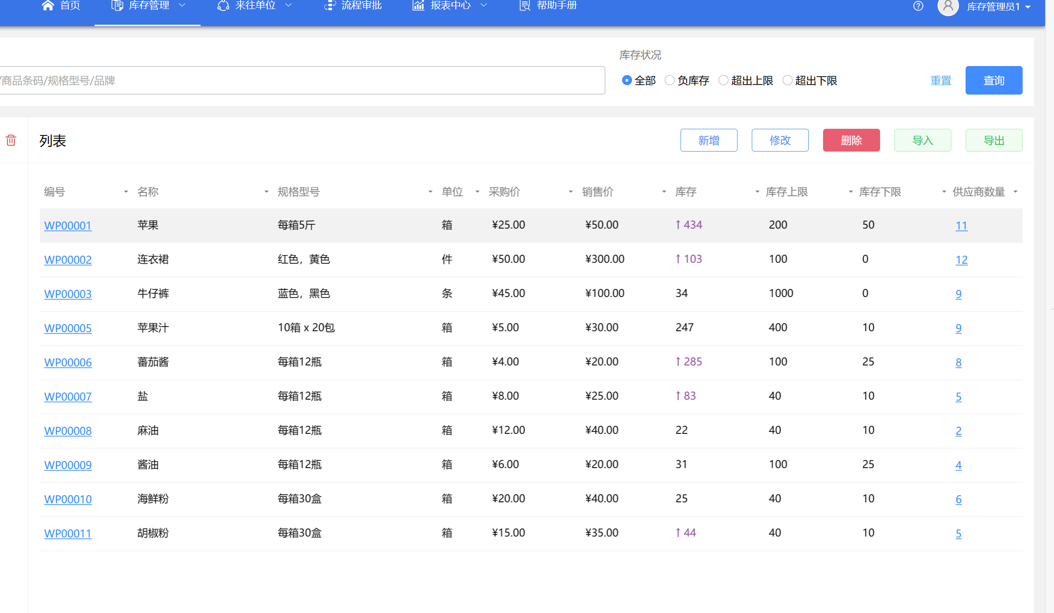This screenshot has width=1054, height=613.
Task: Open 采购价 column filter arrow
Action: [x=571, y=192]
